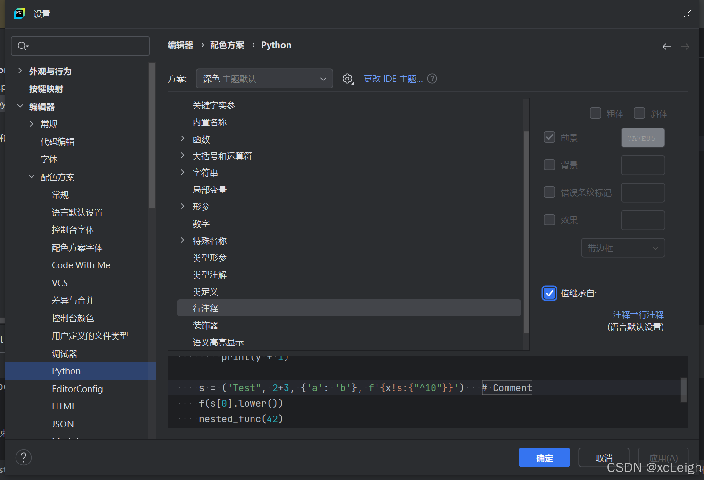The image size is (704, 480).
Task: Expand the 外观与行为 tree node
Action: point(20,71)
